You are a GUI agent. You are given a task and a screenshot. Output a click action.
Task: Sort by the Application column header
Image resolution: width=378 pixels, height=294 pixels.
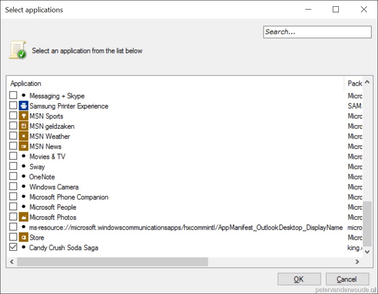(x=26, y=83)
